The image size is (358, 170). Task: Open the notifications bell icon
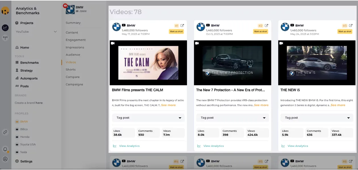coord(5,149)
